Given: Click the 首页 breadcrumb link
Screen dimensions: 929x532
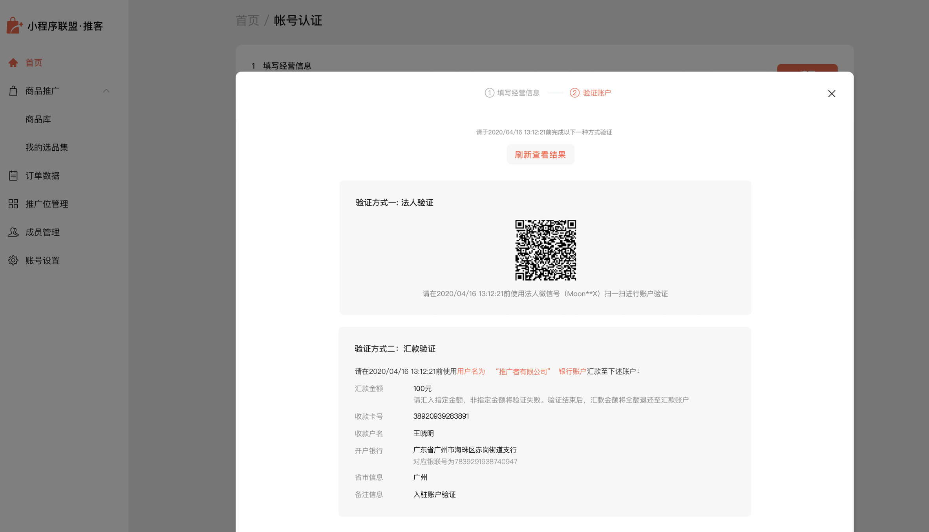Looking at the screenshot, I should (x=247, y=20).
